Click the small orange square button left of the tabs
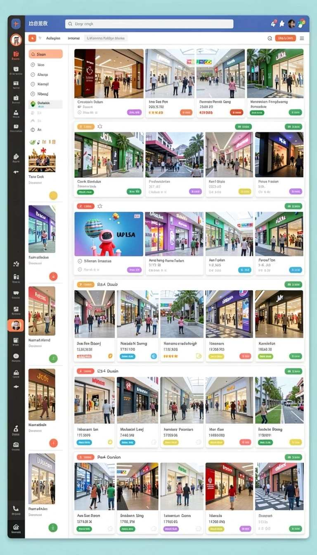 32,38
